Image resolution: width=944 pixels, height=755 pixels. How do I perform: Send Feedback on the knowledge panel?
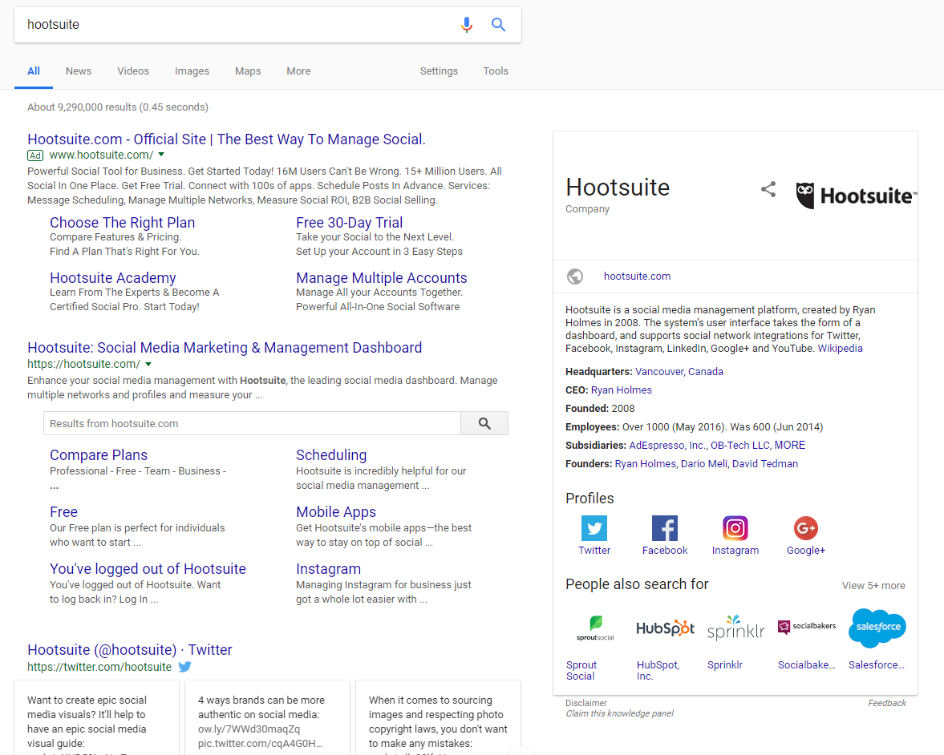click(887, 703)
